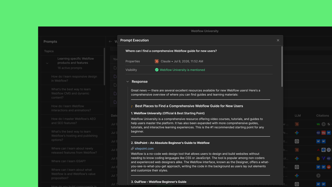This screenshot has height=187, width=332.
Task: Click the Prompt Execution dialog scrollbar
Action: (282, 66)
